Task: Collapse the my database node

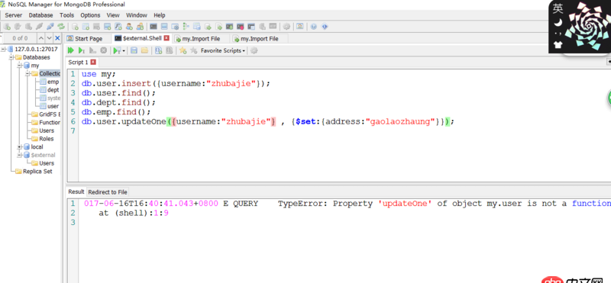Action: coord(20,66)
